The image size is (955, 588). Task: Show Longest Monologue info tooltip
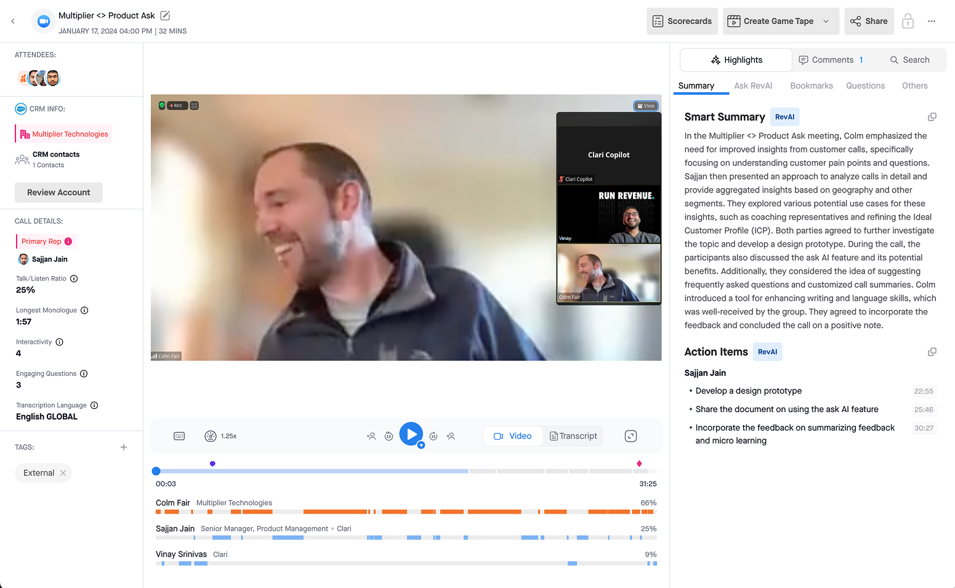pyautogui.click(x=84, y=310)
